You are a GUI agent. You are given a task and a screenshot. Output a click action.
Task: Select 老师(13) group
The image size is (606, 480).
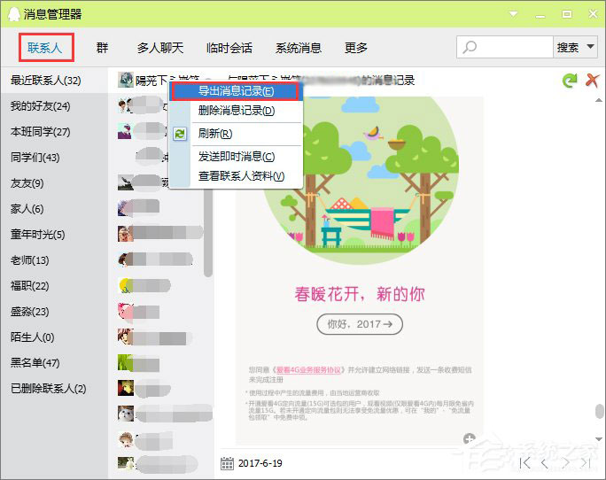click(54, 260)
